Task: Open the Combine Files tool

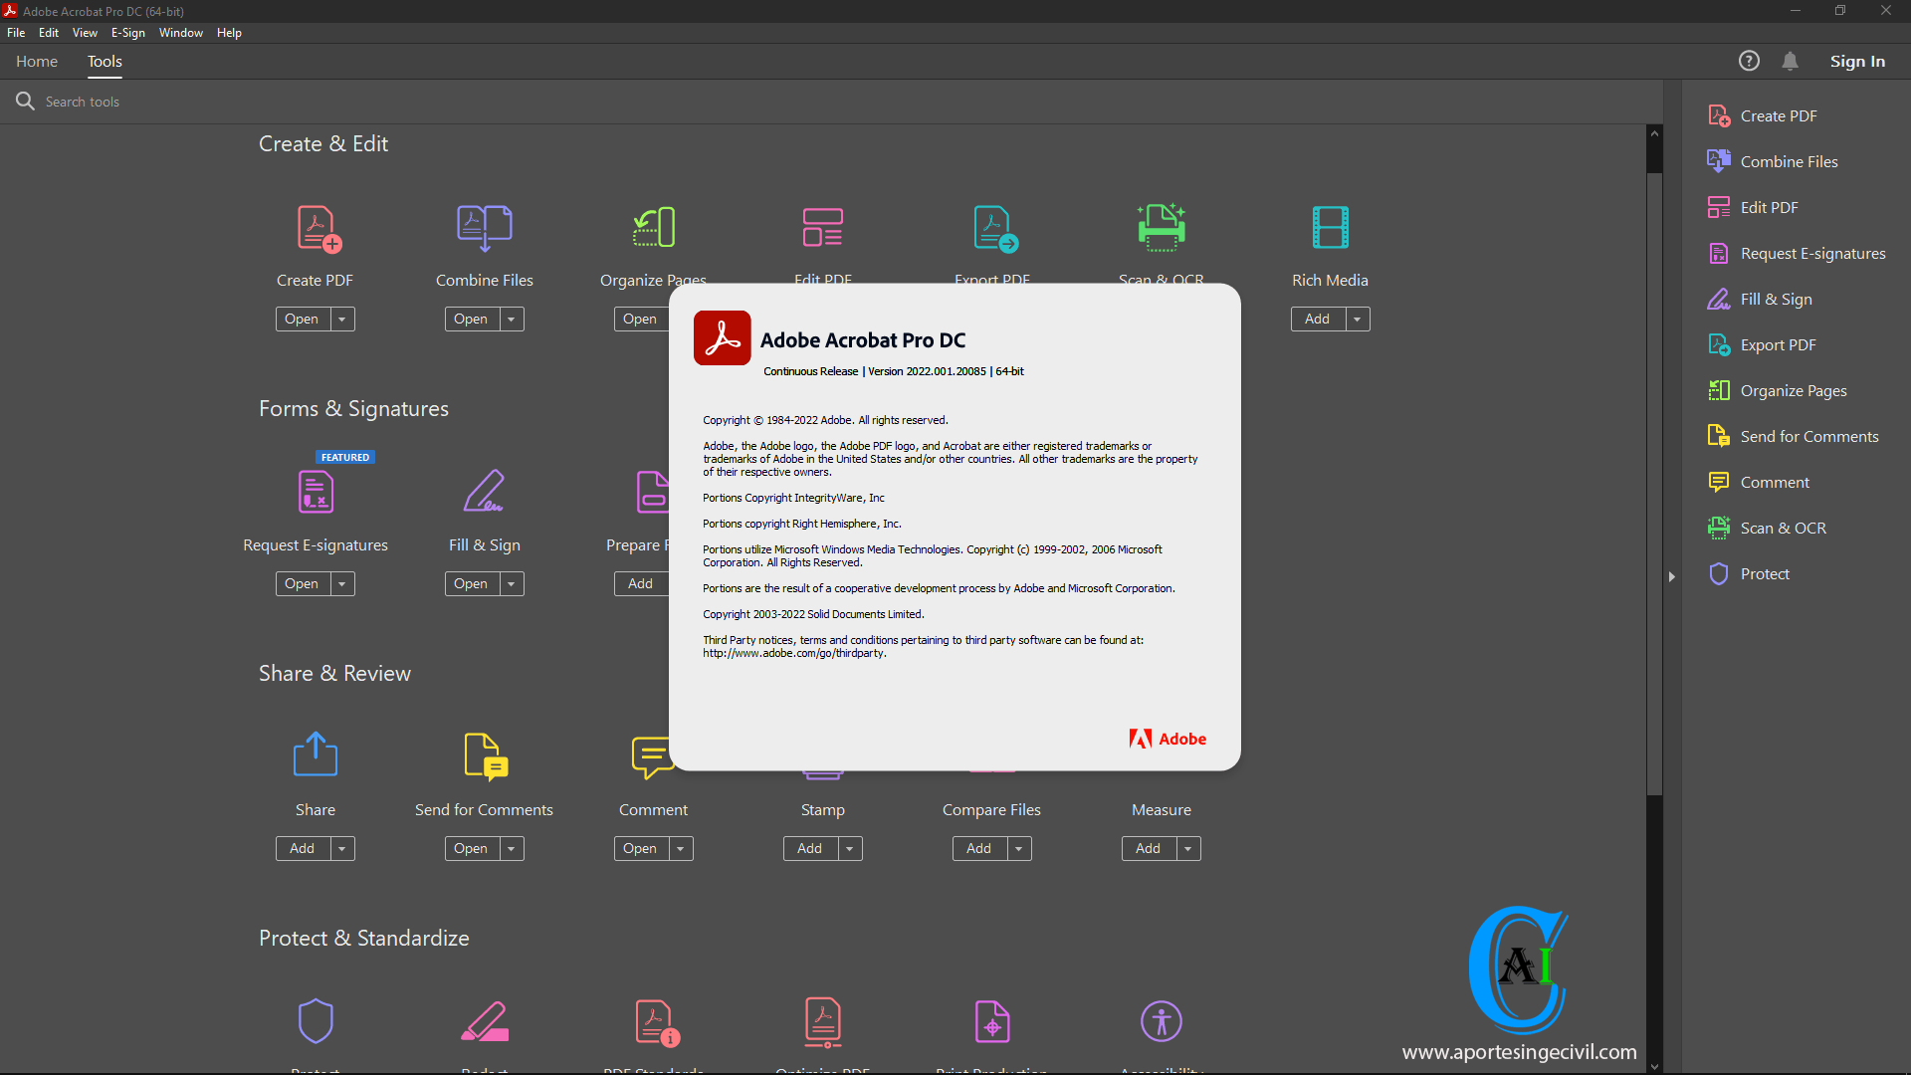Action: coord(469,318)
